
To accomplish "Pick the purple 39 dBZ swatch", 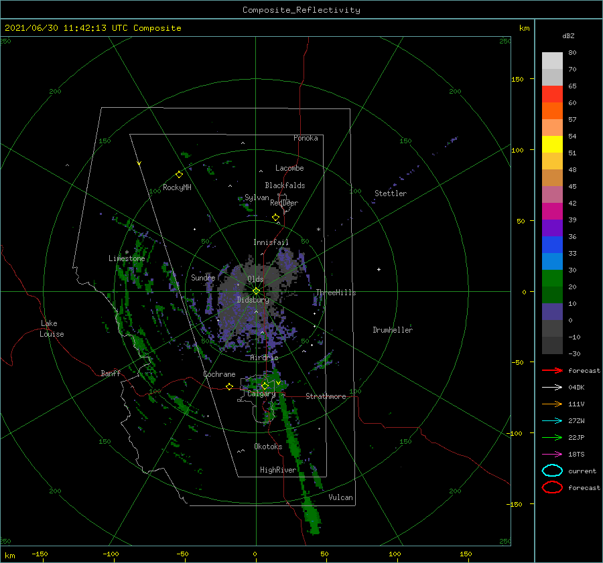I will click(x=552, y=228).
